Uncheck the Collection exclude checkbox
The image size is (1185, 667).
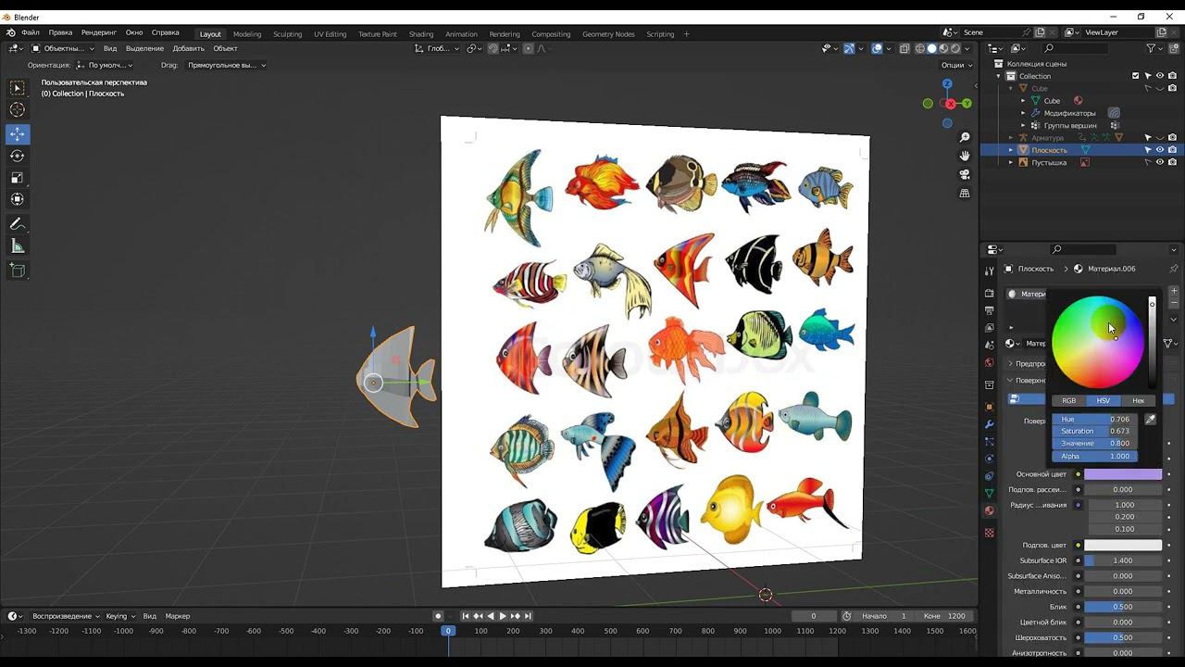click(1136, 76)
